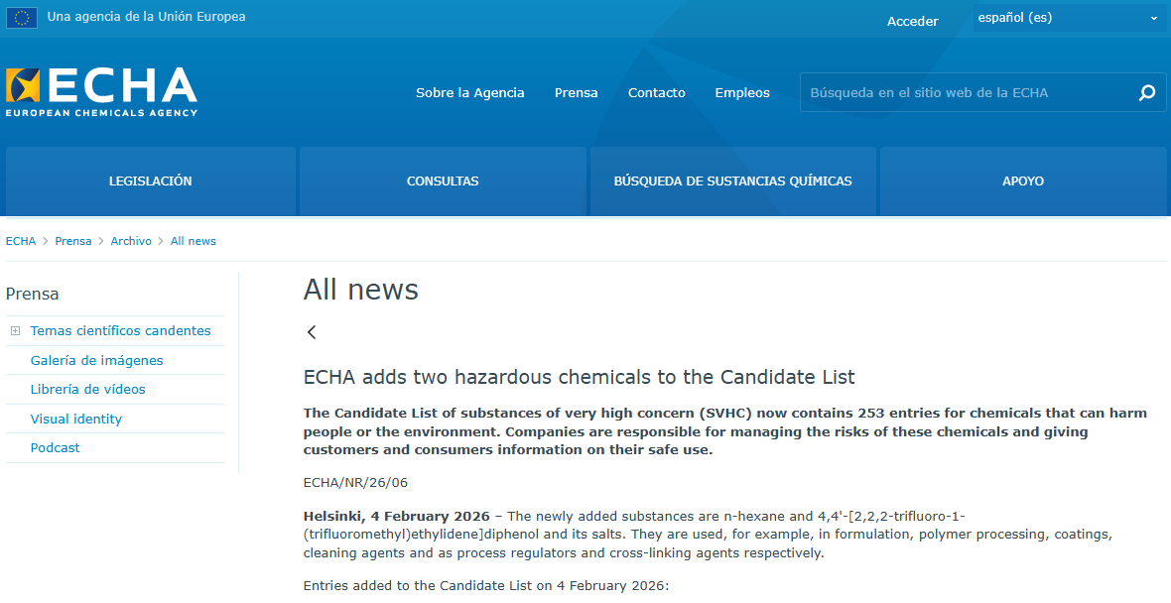The height and width of the screenshot is (603, 1171).
Task: Open the Contacto link
Action: (x=657, y=93)
